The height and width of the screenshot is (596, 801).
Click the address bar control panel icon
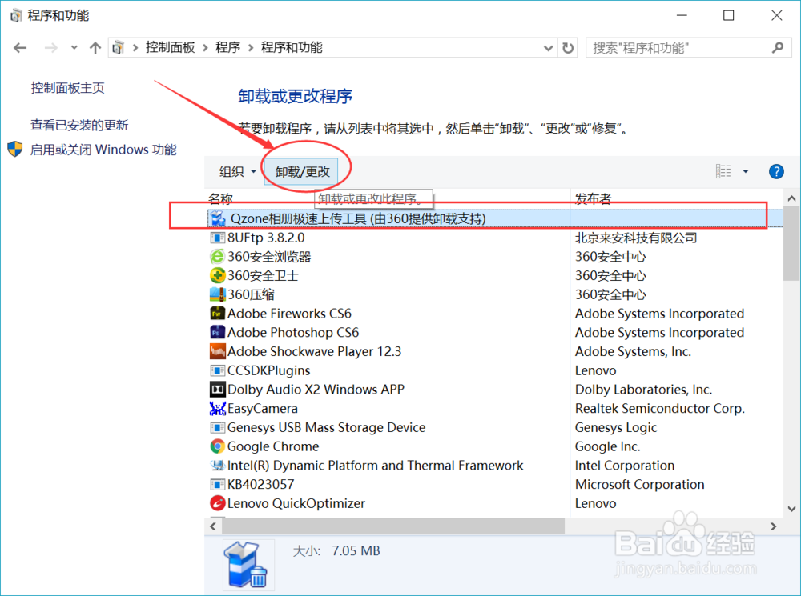tap(118, 48)
